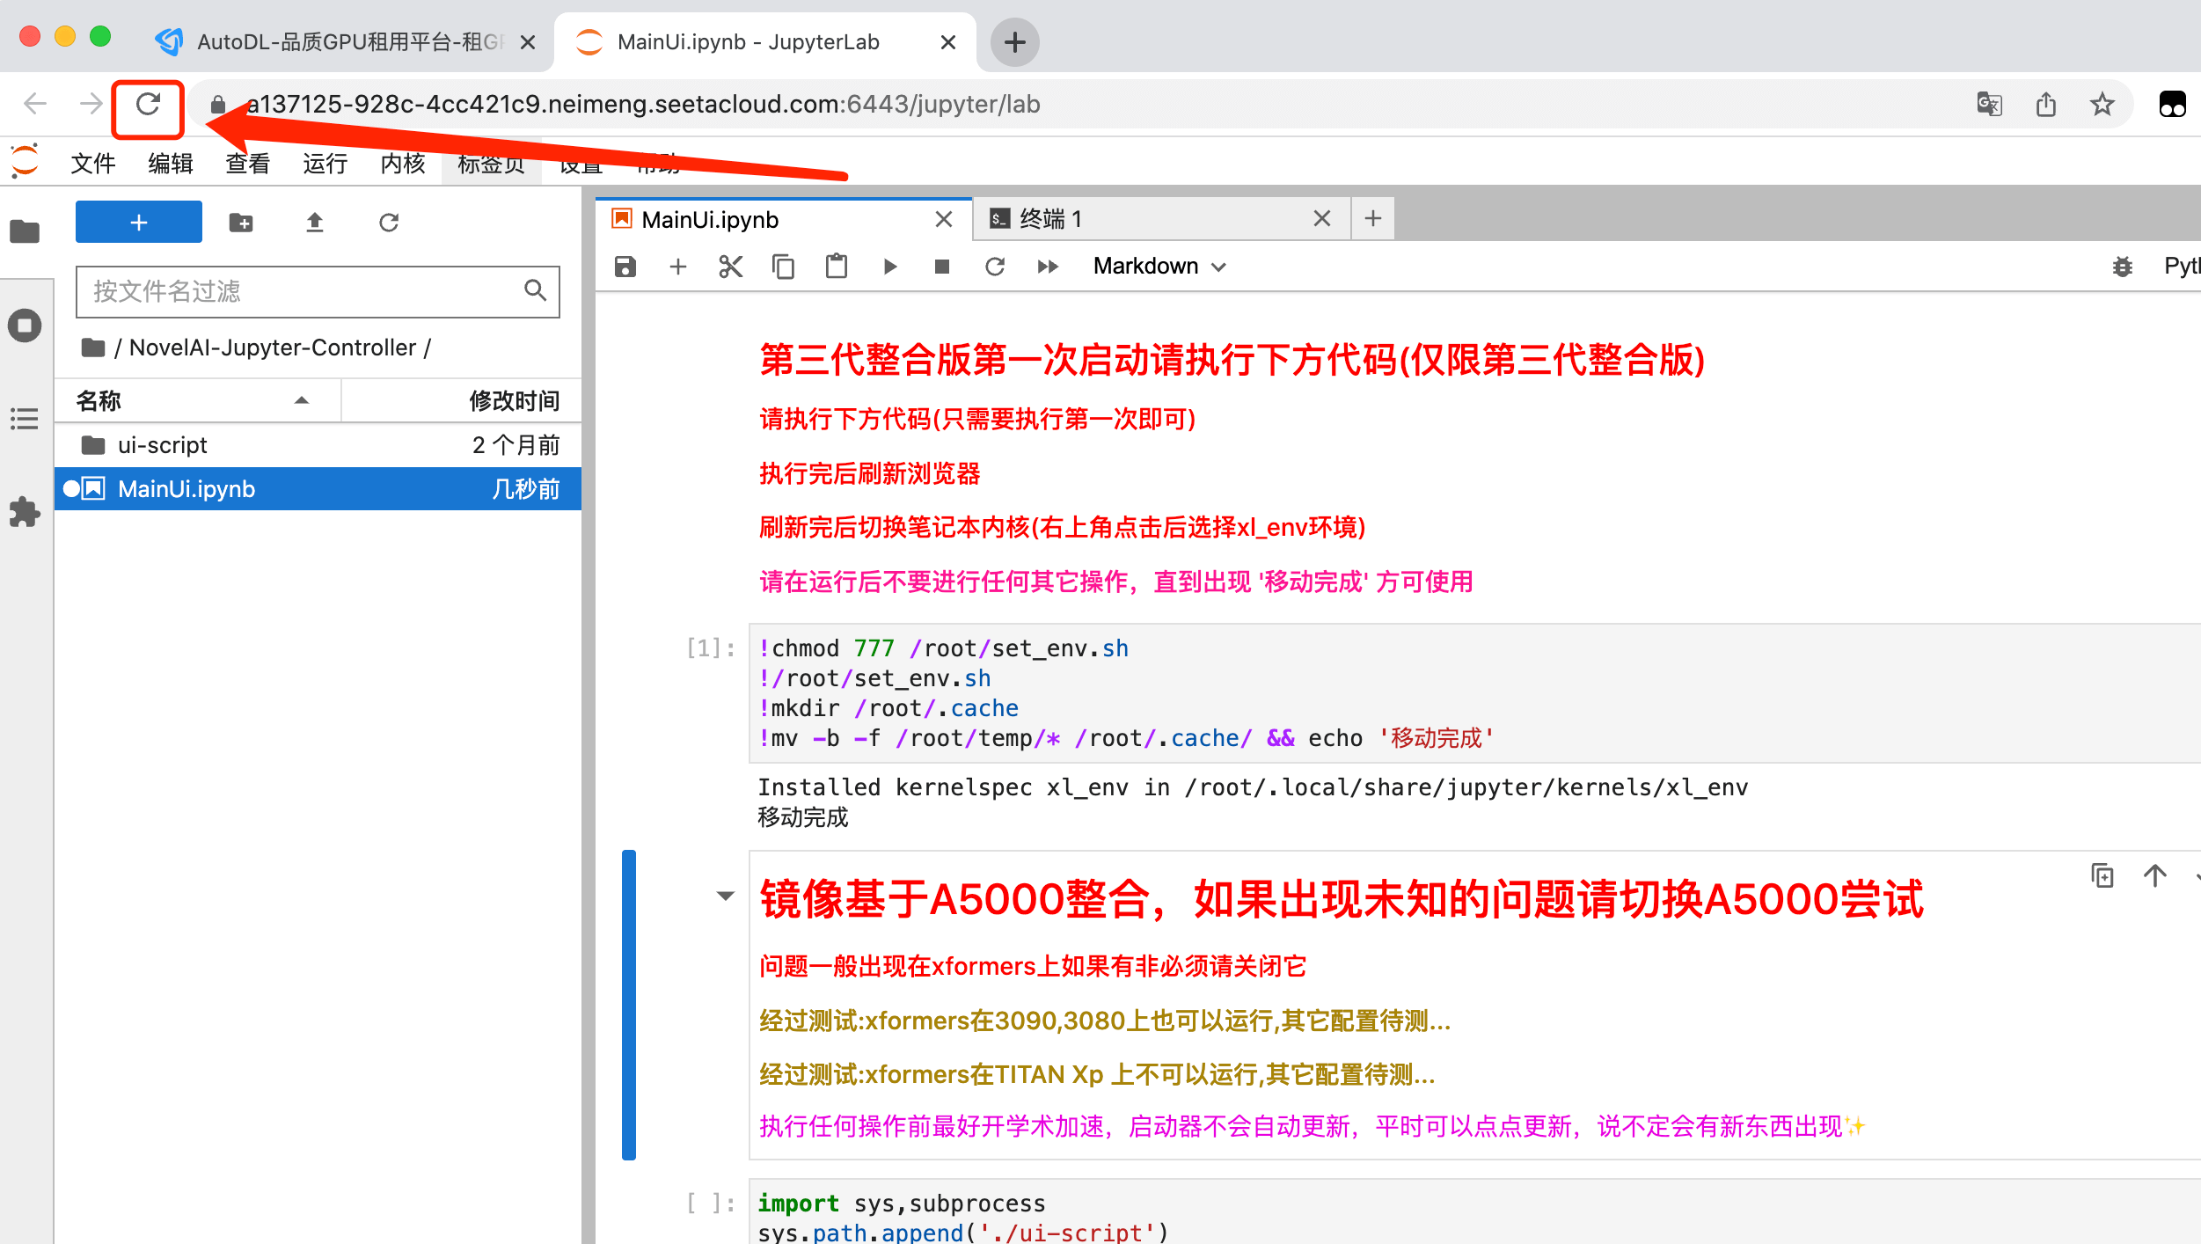Viewport: 2201px width, 1244px height.
Task: Interrupt the kernel with the stop icon
Action: (x=941, y=267)
